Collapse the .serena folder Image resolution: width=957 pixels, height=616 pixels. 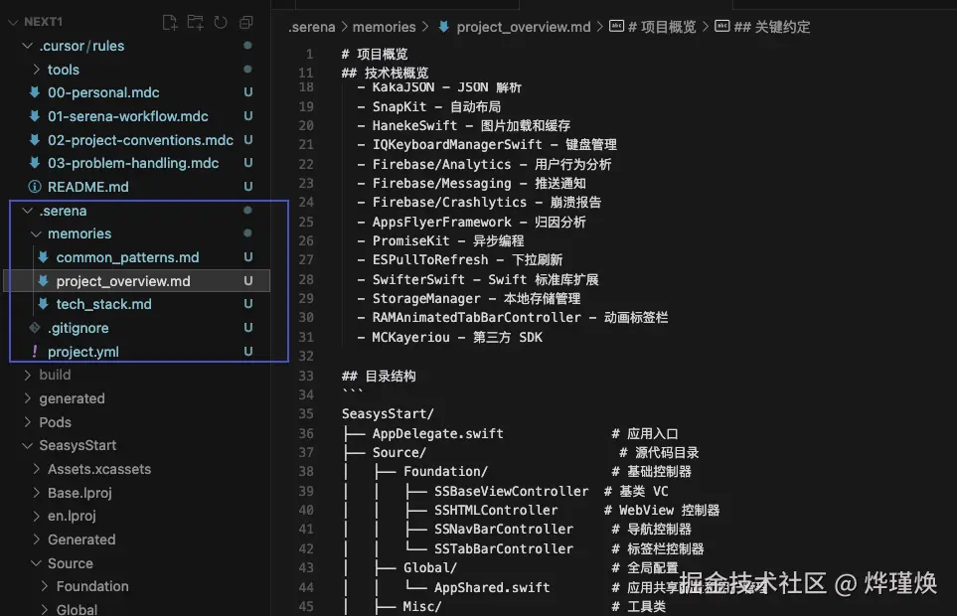click(x=27, y=211)
